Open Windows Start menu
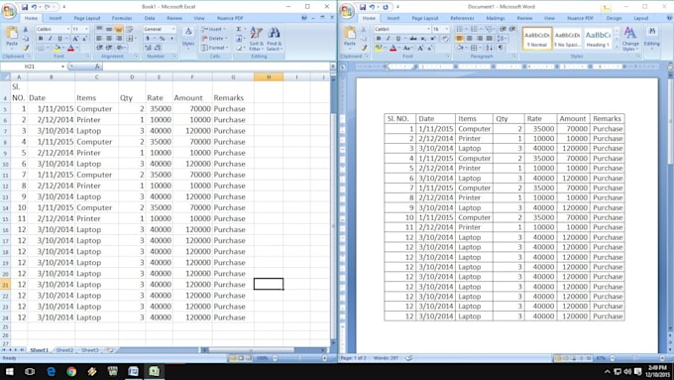The height and width of the screenshot is (380, 674). (9, 371)
